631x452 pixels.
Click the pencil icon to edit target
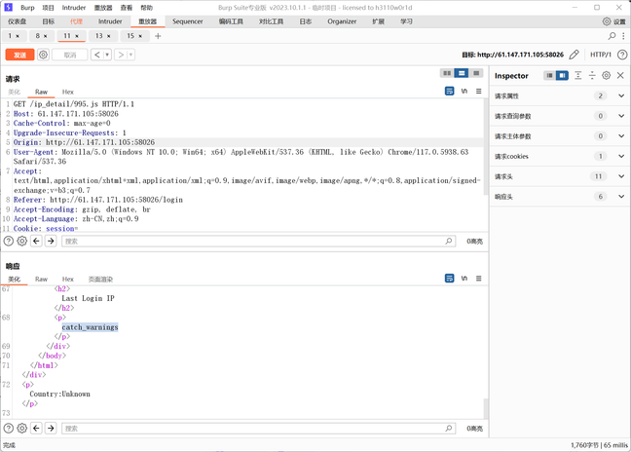pos(575,55)
